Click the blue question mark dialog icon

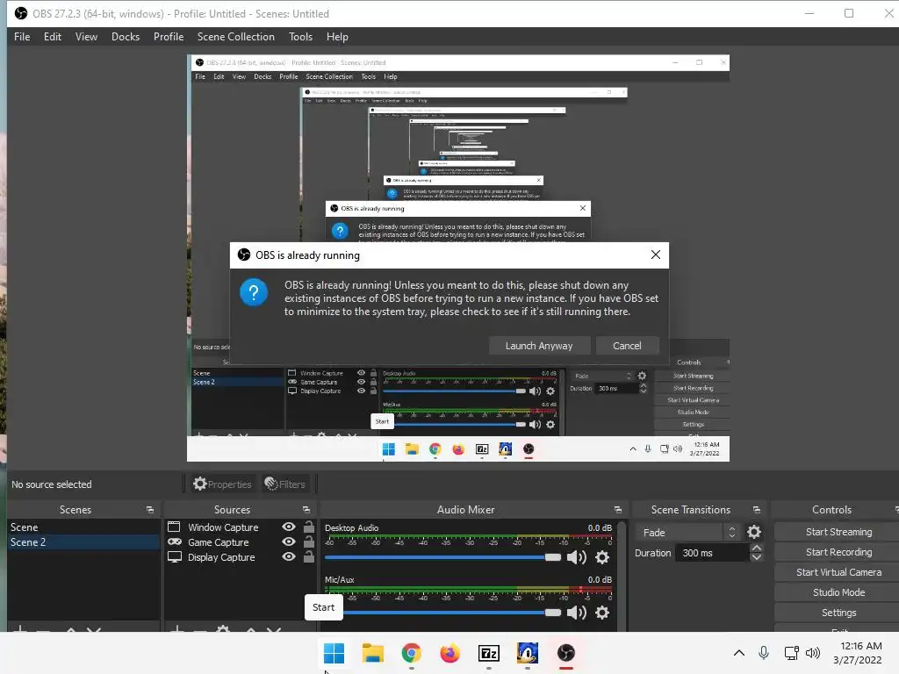254,292
